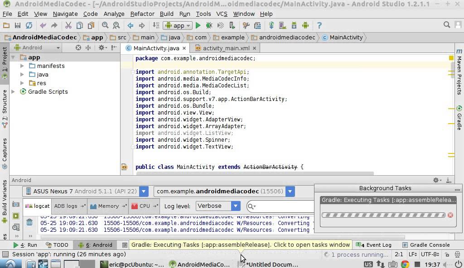This screenshot has width=464, height=268.
Task: Open the SDK Manager icon
Action: point(294,25)
